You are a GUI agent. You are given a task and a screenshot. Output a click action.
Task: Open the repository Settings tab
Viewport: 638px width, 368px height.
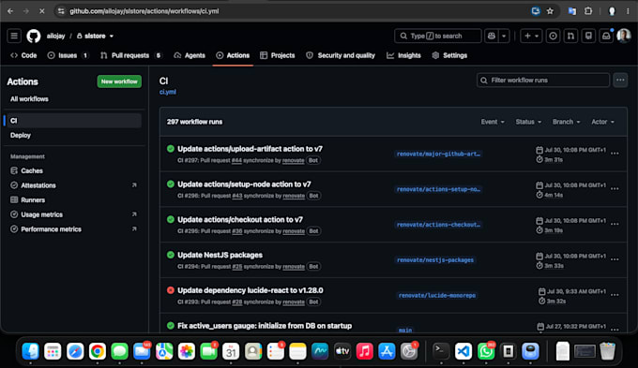click(x=449, y=55)
